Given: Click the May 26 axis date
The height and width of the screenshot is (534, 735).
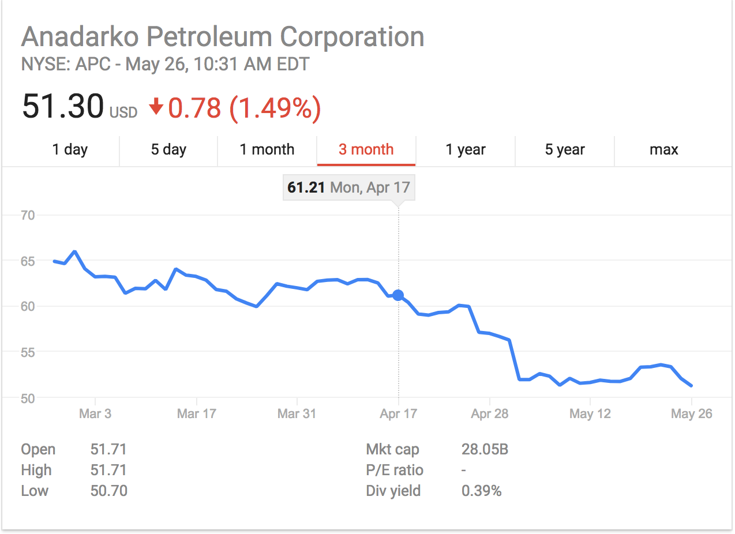Looking at the screenshot, I should click(691, 413).
